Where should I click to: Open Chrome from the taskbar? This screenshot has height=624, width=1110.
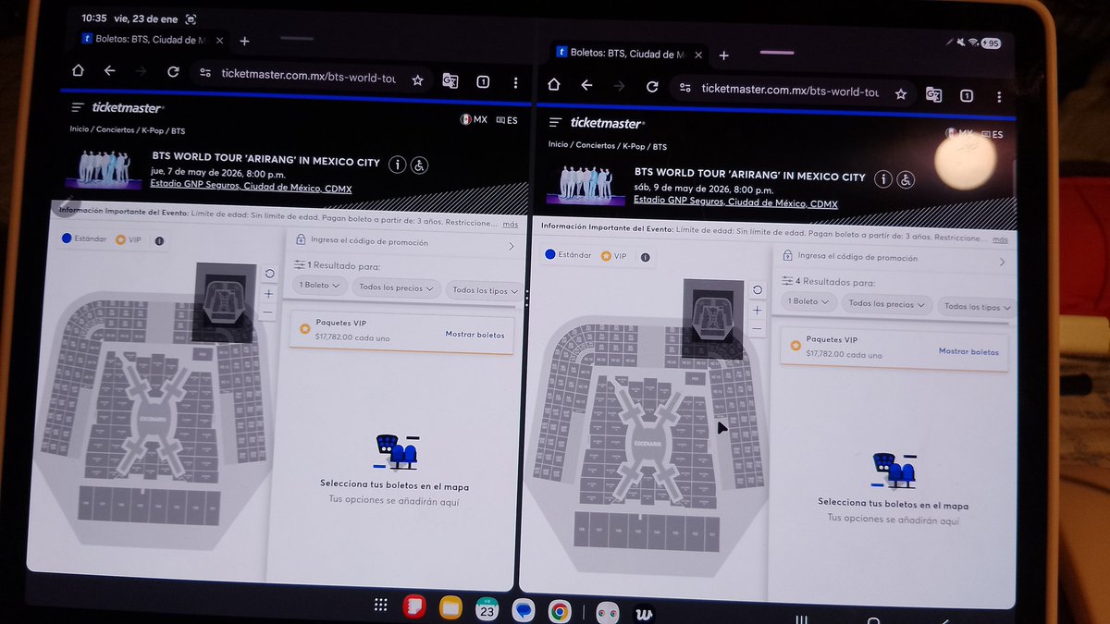[x=559, y=609]
